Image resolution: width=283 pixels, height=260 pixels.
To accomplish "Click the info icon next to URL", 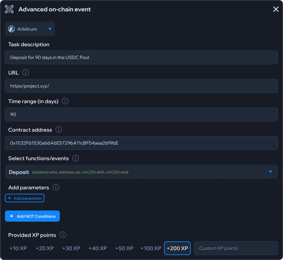I will pyautogui.click(x=25, y=72).
